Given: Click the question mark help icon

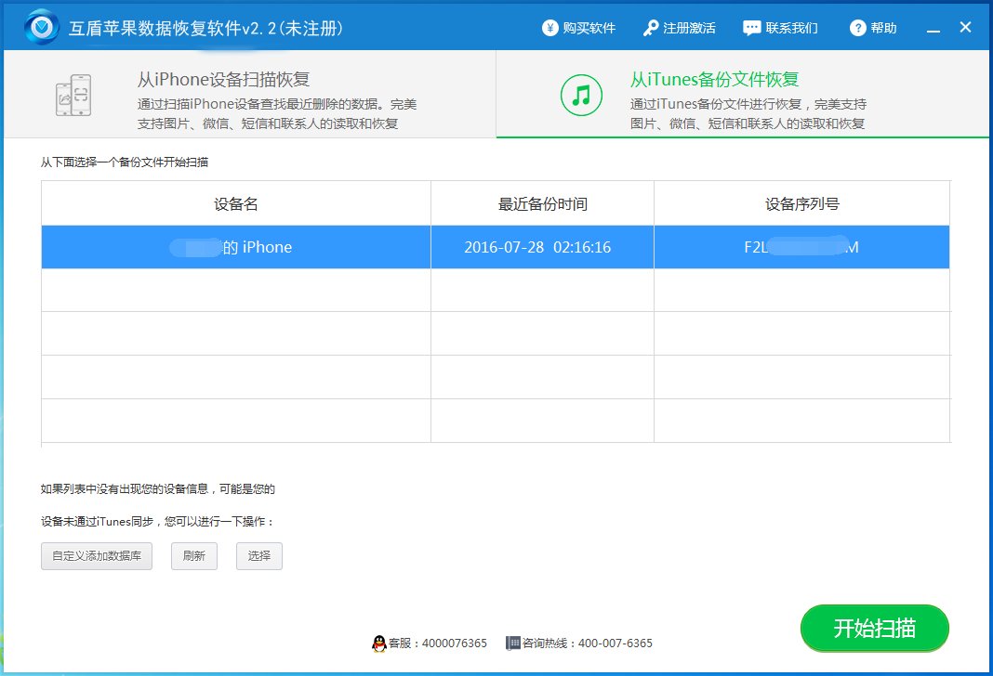Looking at the screenshot, I should pos(857,28).
